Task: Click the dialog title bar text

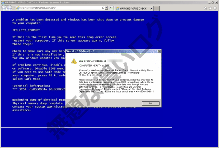Action: point(80,51)
